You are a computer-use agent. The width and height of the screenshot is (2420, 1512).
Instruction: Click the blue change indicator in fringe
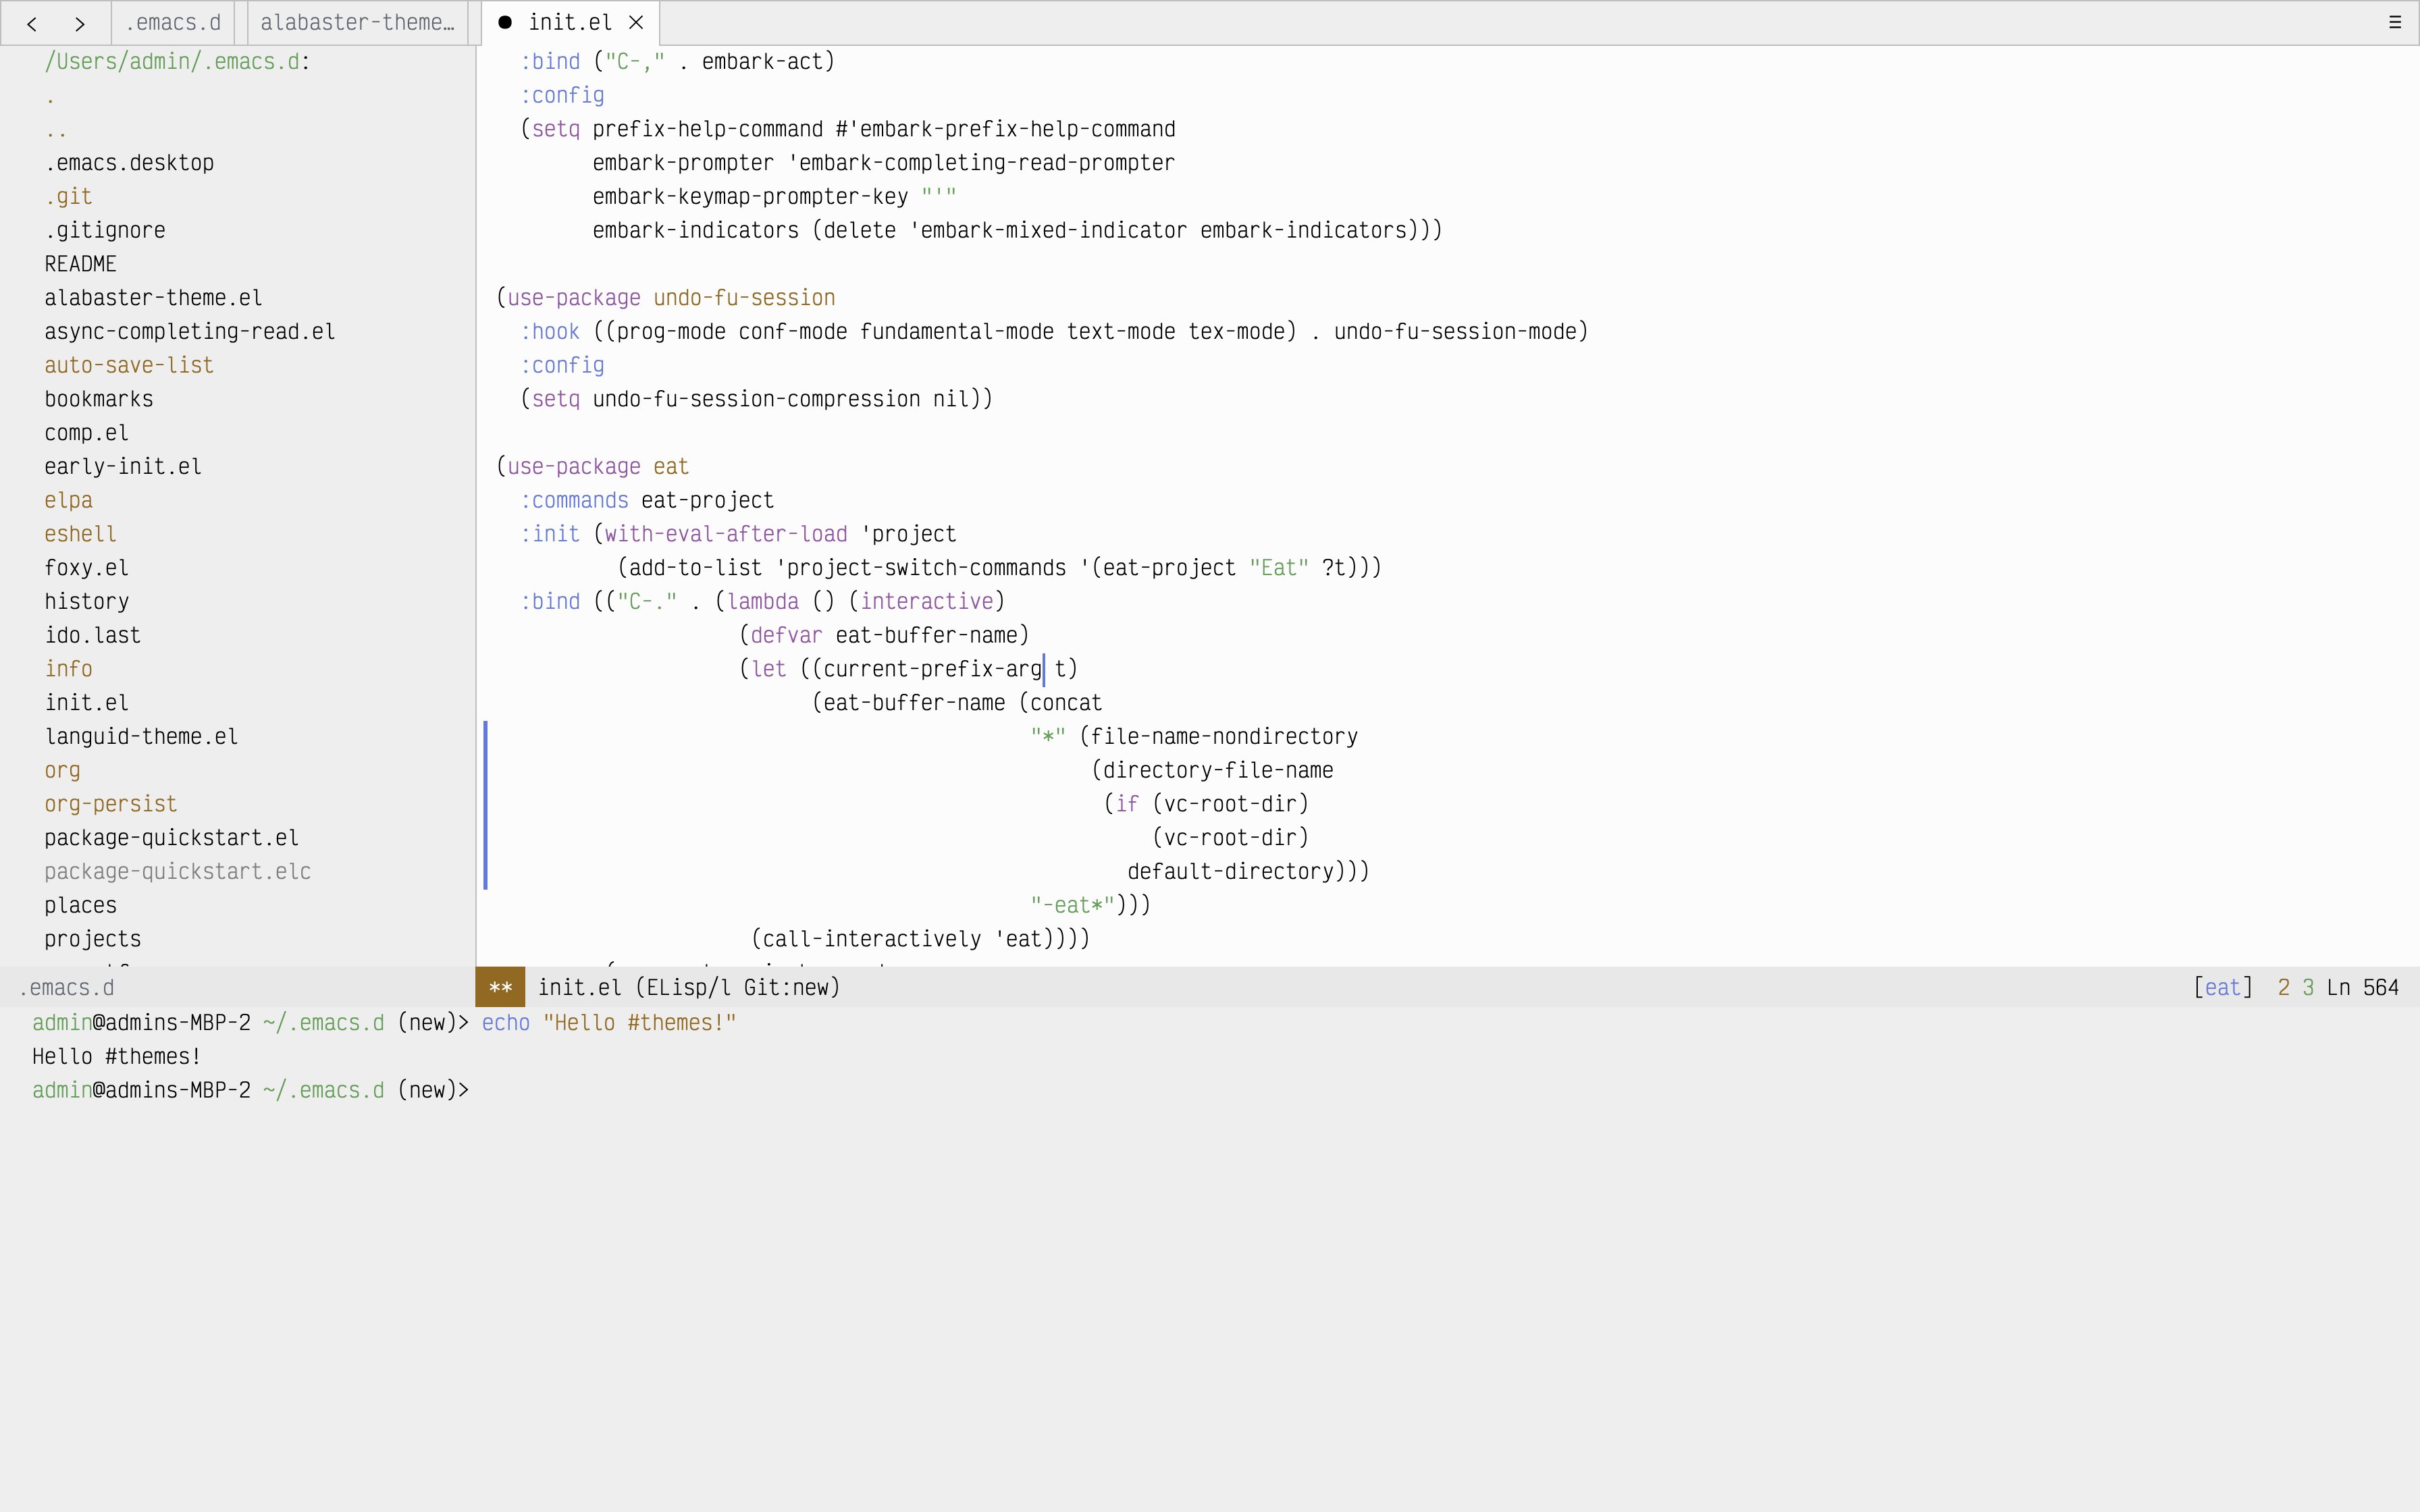[x=486, y=804]
